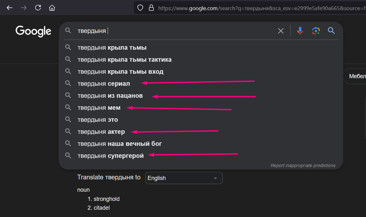Click magnifier icon beside твердыня мем
Image resolution: width=366 pixels, height=217 pixels.
[x=68, y=107]
